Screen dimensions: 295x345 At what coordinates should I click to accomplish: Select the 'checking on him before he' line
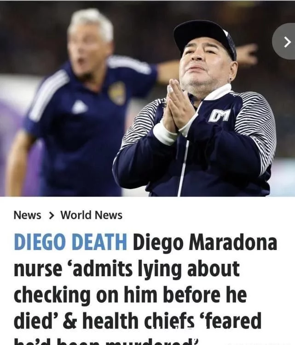point(130,294)
